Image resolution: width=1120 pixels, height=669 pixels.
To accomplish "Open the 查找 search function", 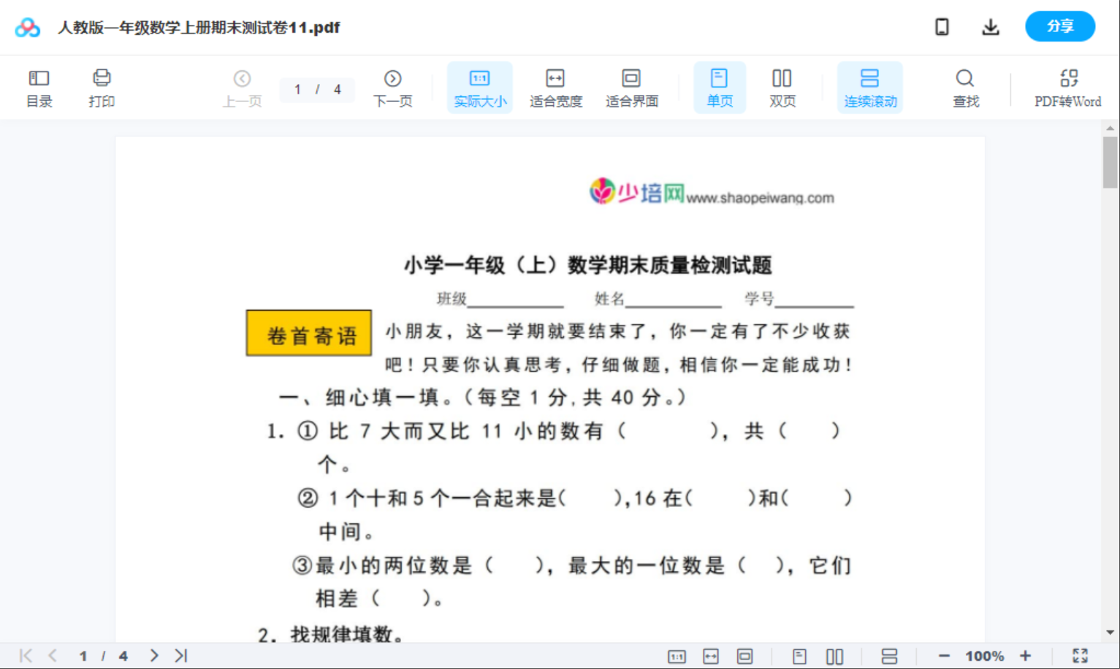I will 965,87.
